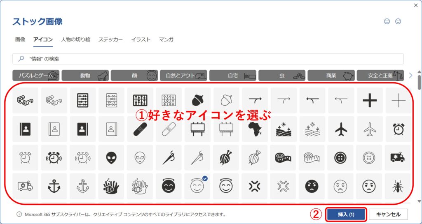Select the ant insect icon
Screen dimensions: 422x224
[398, 186]
